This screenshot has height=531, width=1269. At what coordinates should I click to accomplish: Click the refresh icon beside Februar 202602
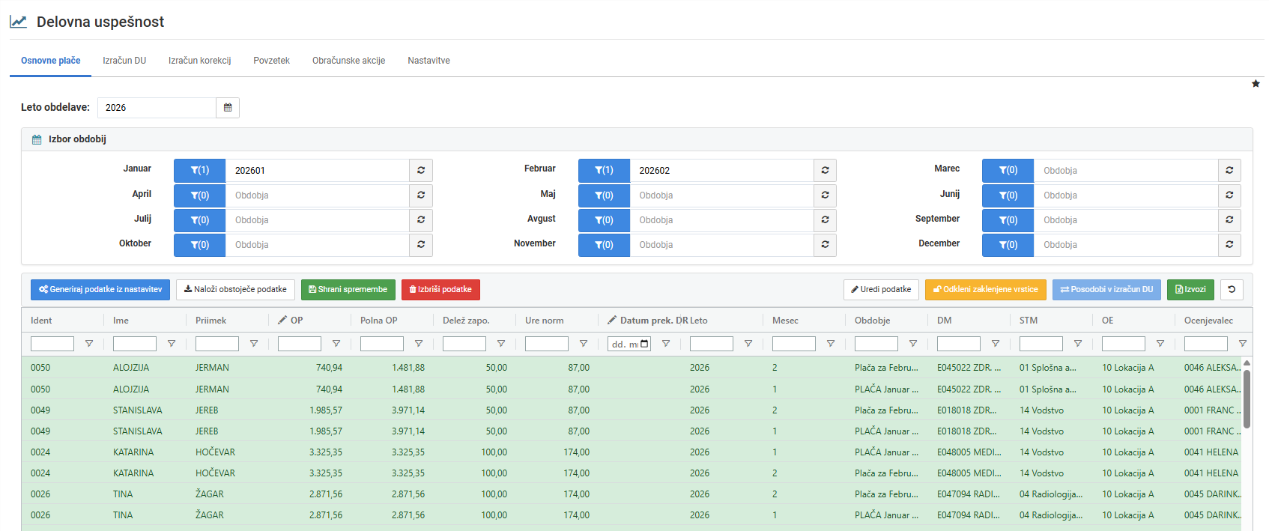click(825, 171)
